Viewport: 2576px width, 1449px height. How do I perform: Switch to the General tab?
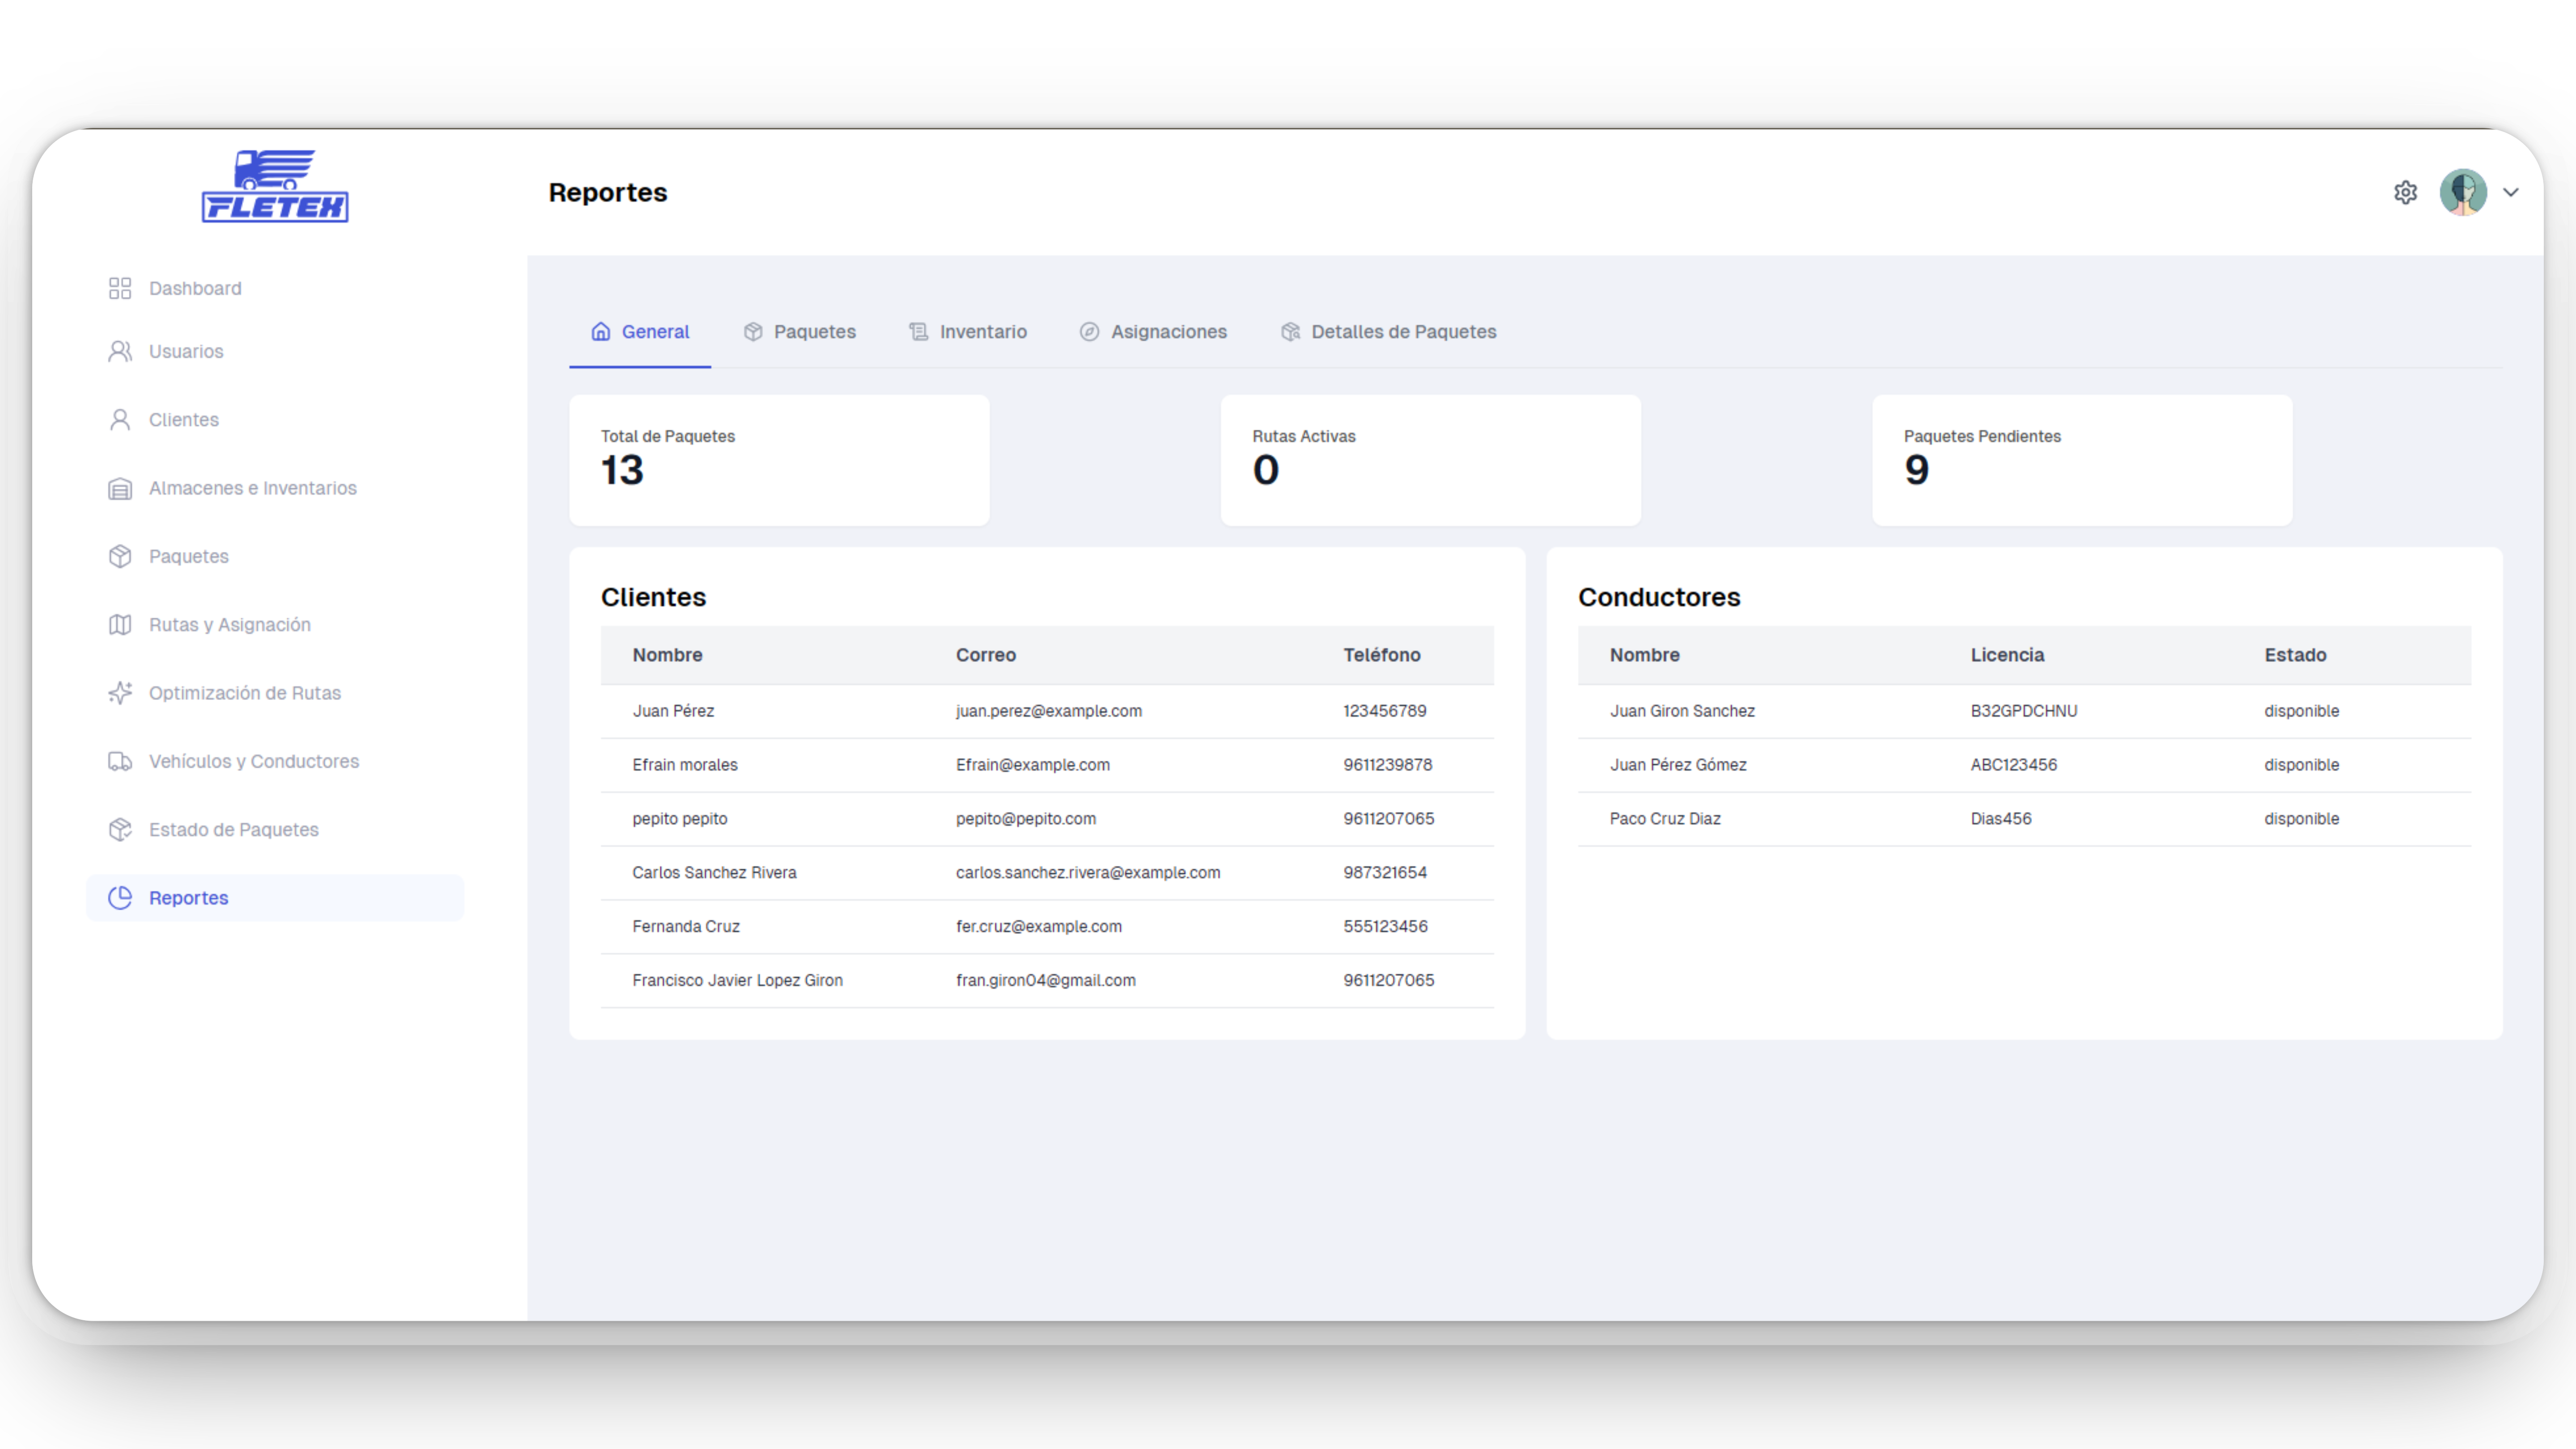click(640, 332)
